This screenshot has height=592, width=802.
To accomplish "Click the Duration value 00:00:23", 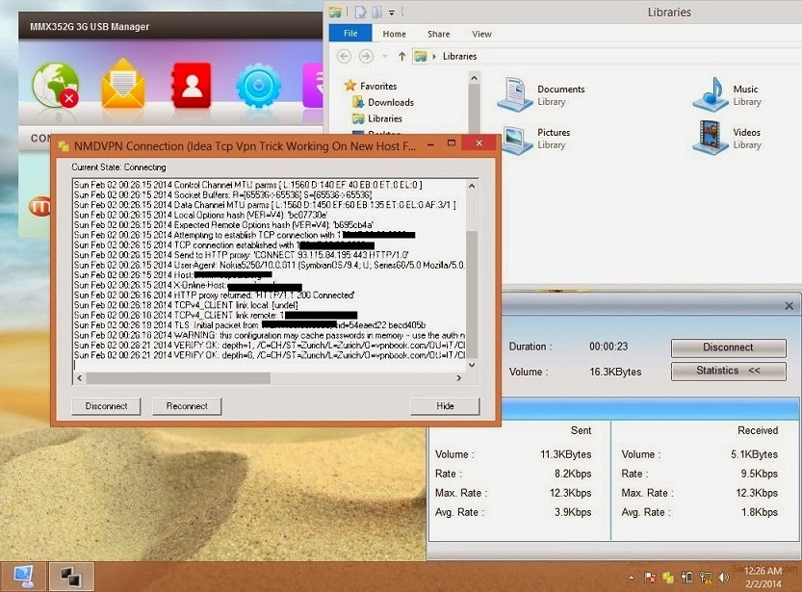I will [x=608, y=347].
